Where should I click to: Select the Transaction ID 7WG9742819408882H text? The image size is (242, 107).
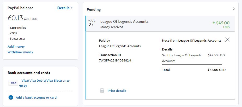point(115,60)
